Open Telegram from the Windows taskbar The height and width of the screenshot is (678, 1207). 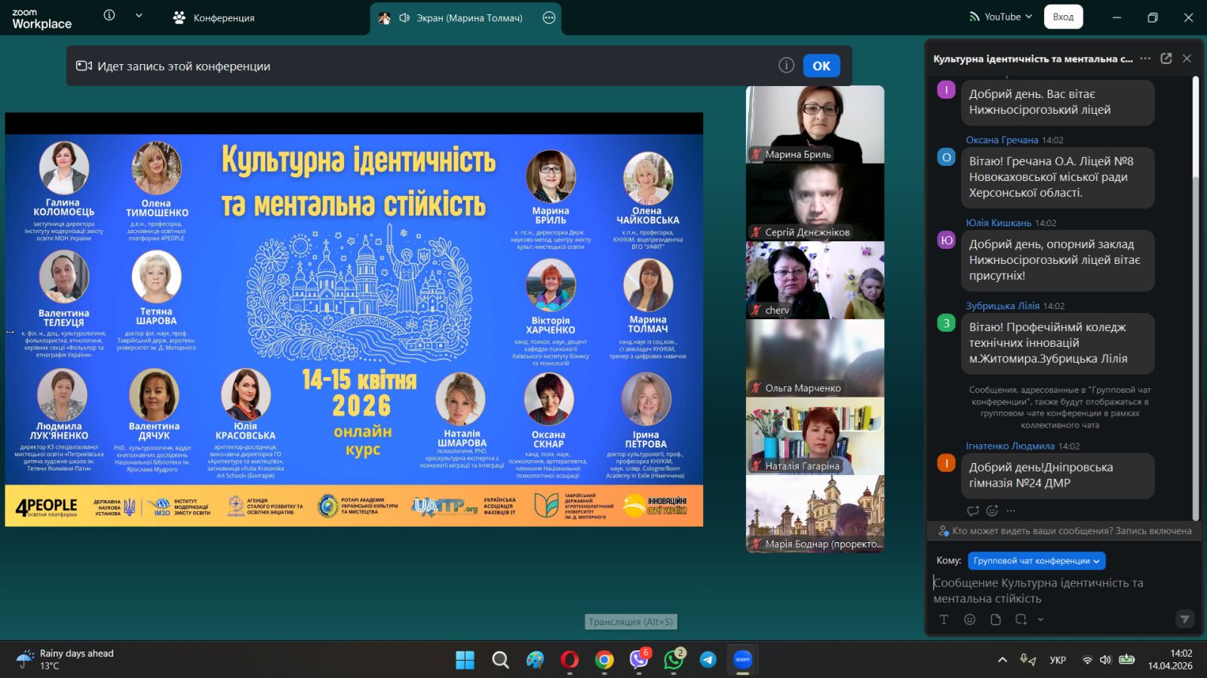click(x=708, y=660)
